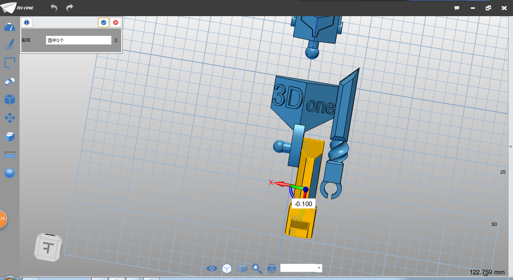Screen dimensions: 513x280
Task: Click the view navigation cube
Action: pyautogui.click(x=48, y=247)
